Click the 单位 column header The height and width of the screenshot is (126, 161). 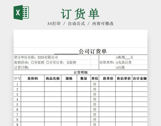pyautogui.click(x=95, y=78)
